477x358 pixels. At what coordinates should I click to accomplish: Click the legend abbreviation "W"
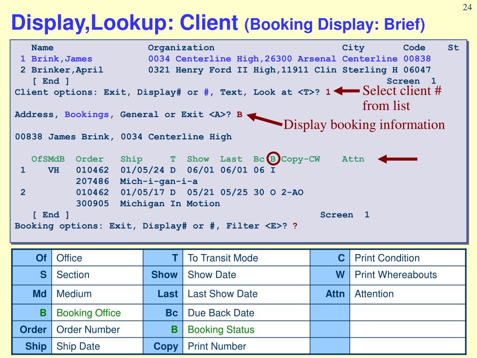pyautogui.click(x=341, y=275)
